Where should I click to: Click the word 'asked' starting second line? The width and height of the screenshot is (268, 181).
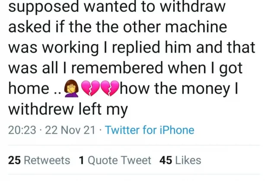27,28
